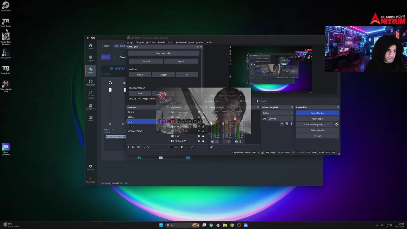Click the remove scene trash icon
The height and width of the screenshot is (229, 407).
point(133,147)
